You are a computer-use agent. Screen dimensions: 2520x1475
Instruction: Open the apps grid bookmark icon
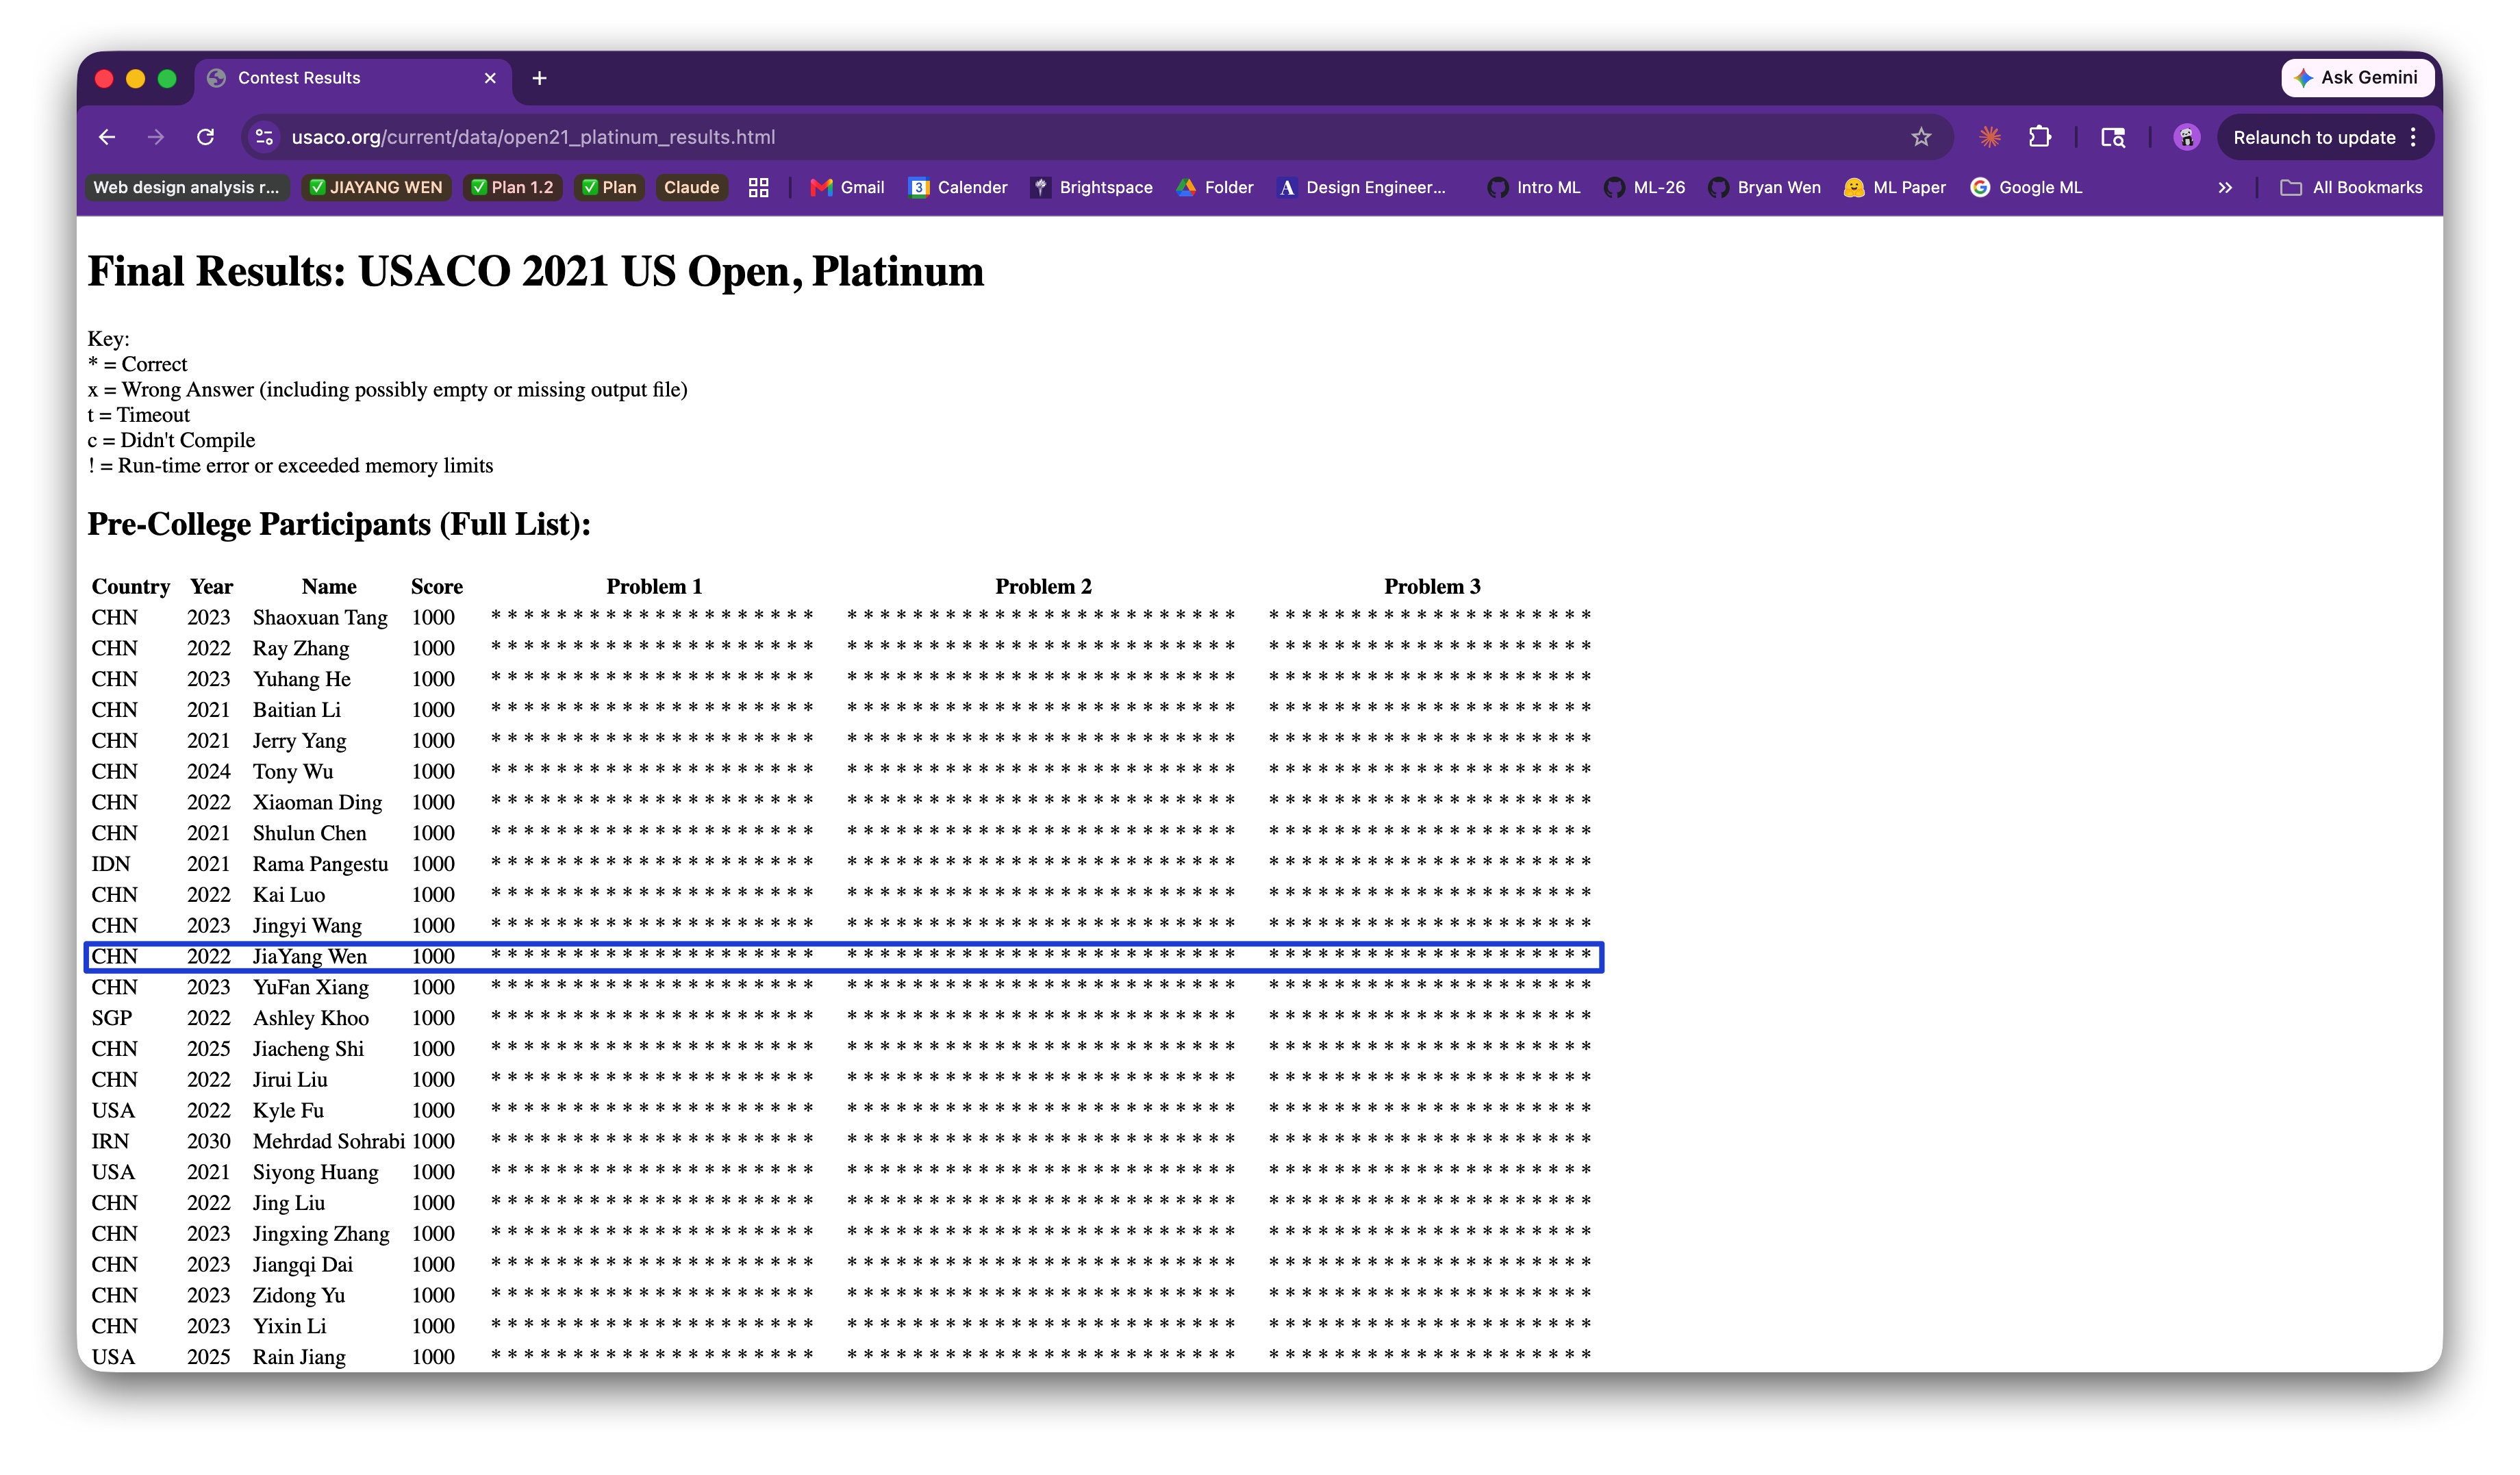[x=758, y=187]
